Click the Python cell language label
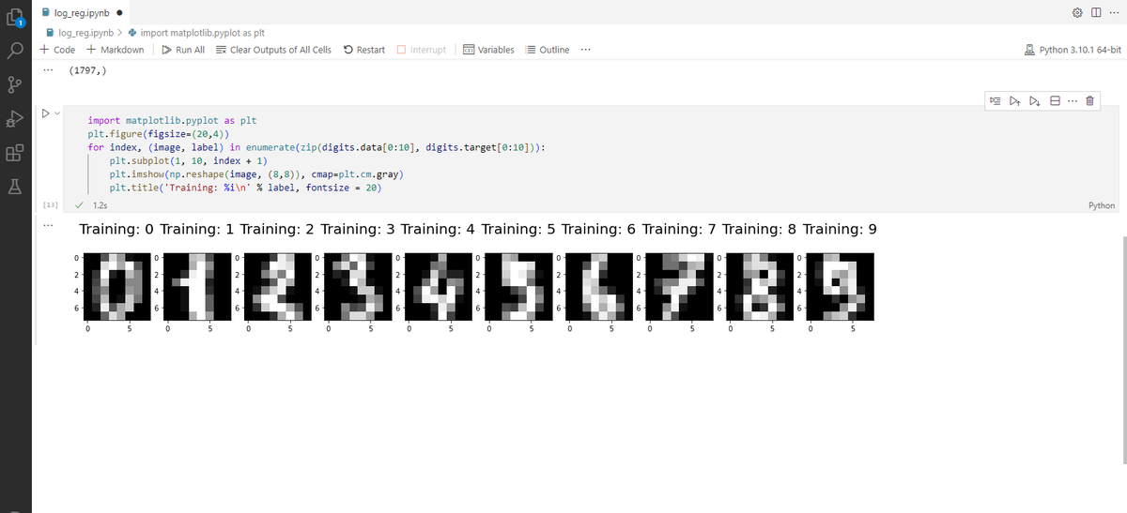 pos(1101,204)
